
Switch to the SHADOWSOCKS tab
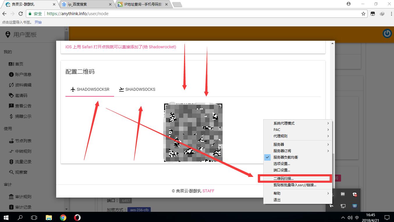137,89
